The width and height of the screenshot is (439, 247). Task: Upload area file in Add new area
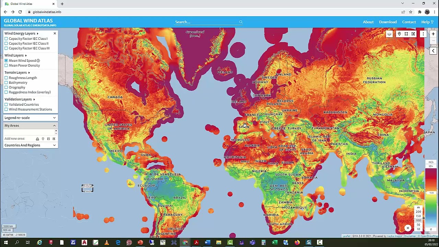tap(37, 139)
